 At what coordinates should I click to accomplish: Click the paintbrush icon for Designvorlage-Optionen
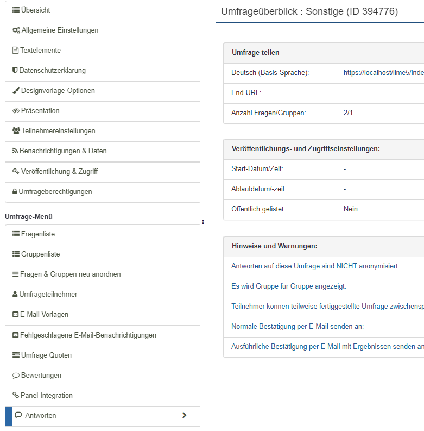(16, 91)
